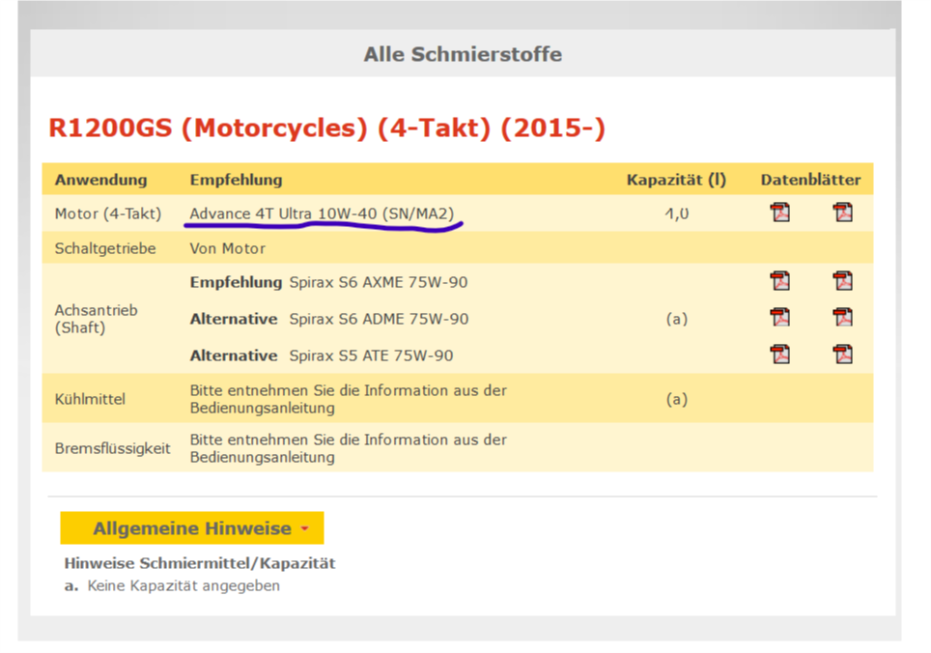
Task: Click the Von Motor cell
Action: click(x=227, y=248)
